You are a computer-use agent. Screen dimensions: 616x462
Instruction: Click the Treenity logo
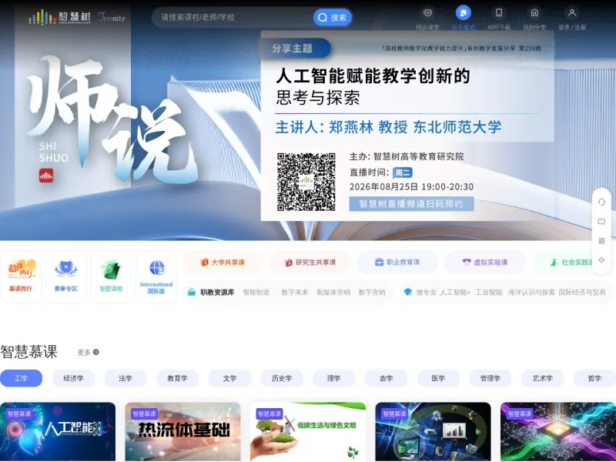tap(112, 17)
